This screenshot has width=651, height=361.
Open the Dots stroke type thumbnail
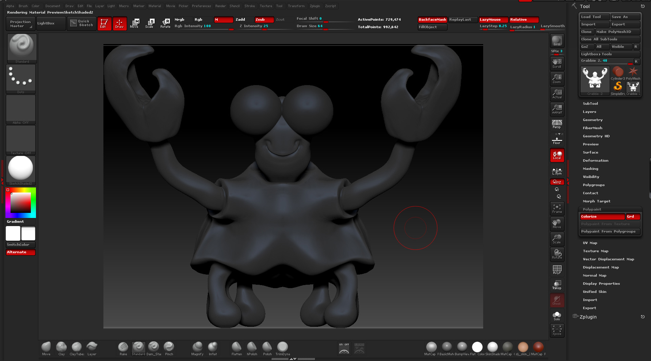pos(21,79)
